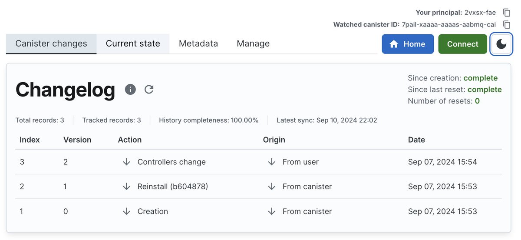
Task: Click the From user origin text
Action: click(x=300, y=162)
